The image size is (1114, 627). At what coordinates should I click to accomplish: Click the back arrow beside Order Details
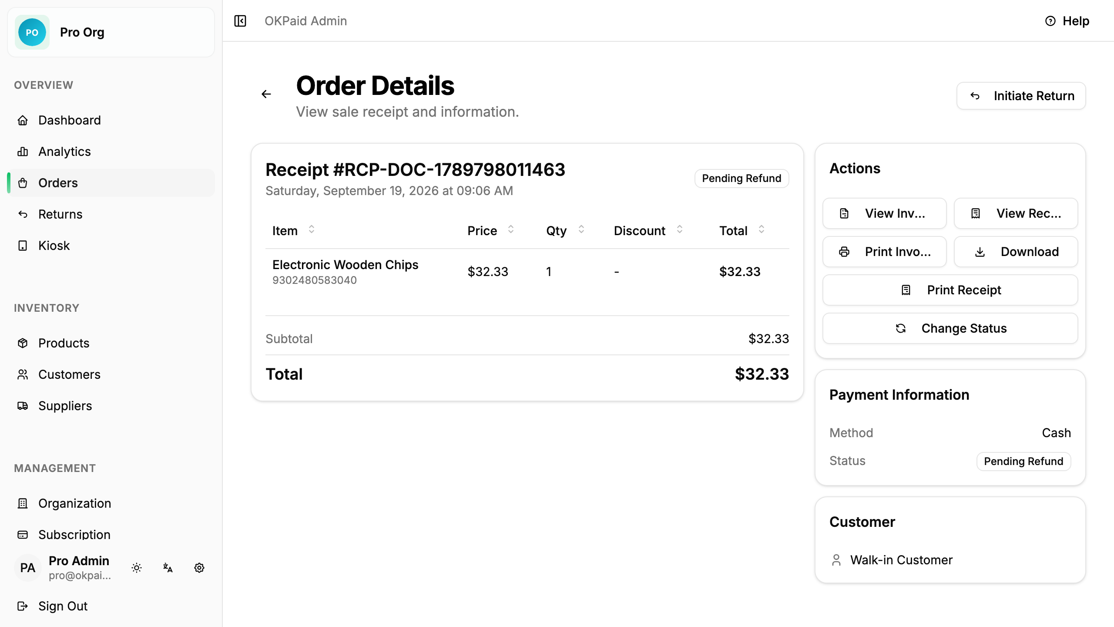266,94
